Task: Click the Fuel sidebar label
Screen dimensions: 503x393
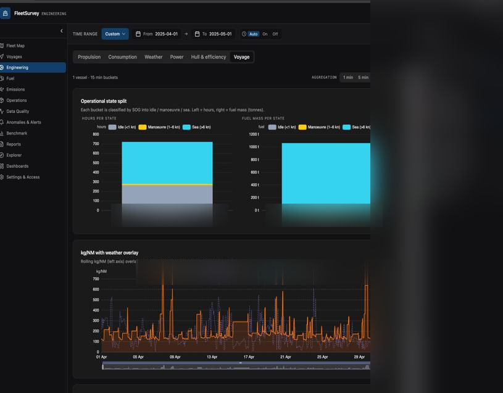Action: 10,78
